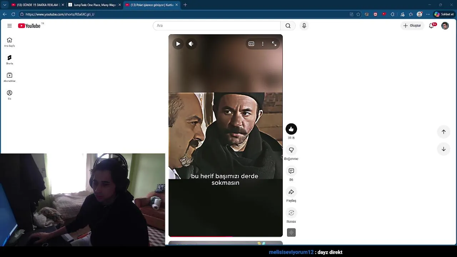
Task: Open browser settings and more menu
Action: pyautogui.click(x=428, y=14)
